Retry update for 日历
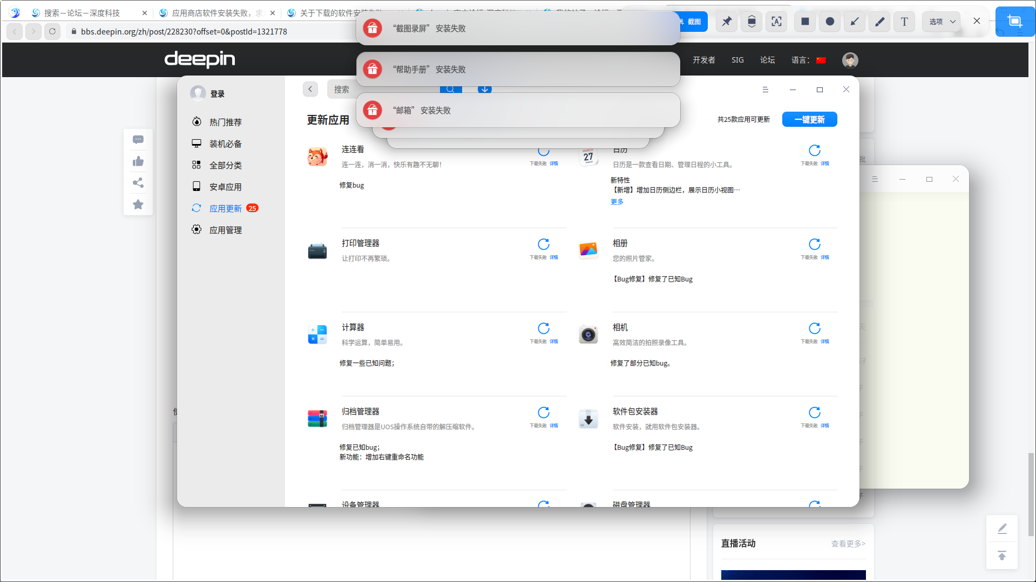The height and width of the screenshot is (582, 1036). point(815,150)
